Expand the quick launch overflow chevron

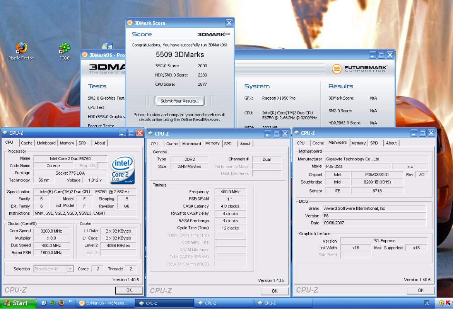(70, 302)
